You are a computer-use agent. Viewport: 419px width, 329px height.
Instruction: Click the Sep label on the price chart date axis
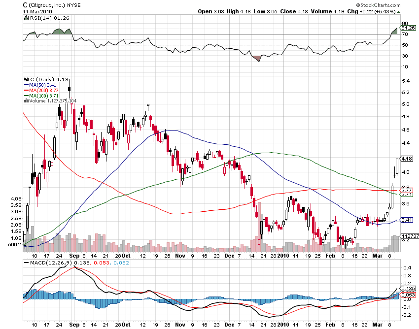74,256
